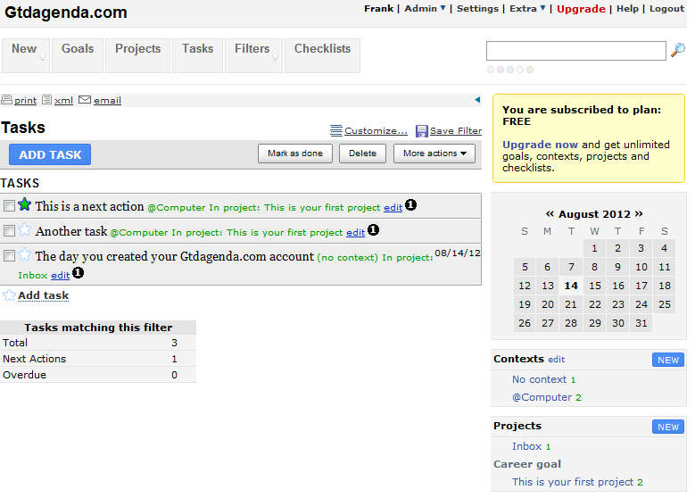Click the green star on 'This is a next action'

click(25, 204)
